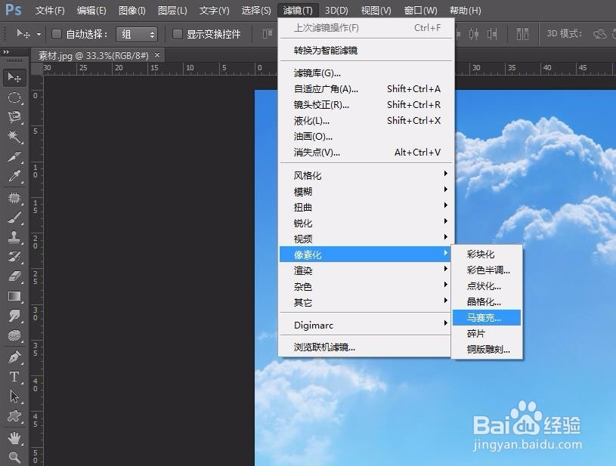Enable the 显示变换控件 checkbox

click(177, 34)
